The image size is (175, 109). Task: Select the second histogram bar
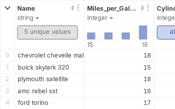[x=109, y=36]
